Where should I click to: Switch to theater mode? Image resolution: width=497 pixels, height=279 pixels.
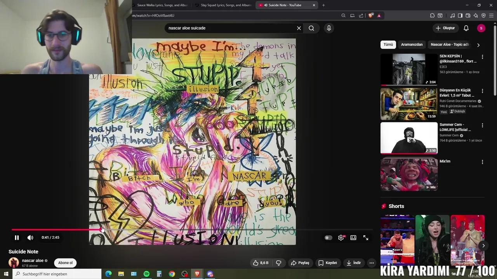353,238
